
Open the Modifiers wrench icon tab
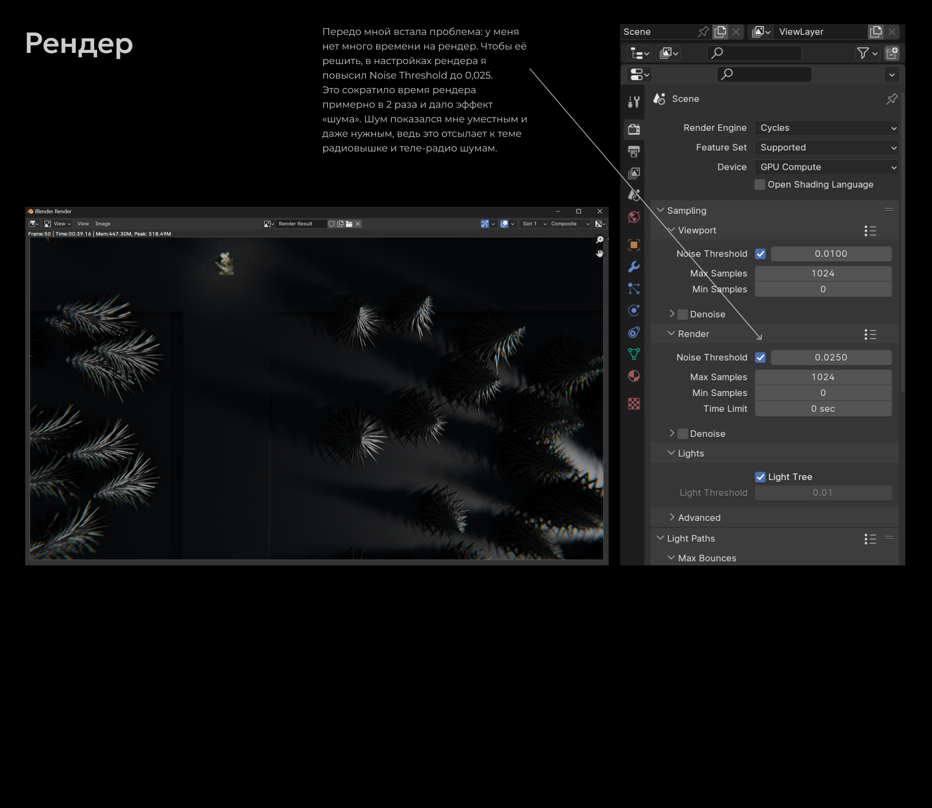click(x=634, y=267)
